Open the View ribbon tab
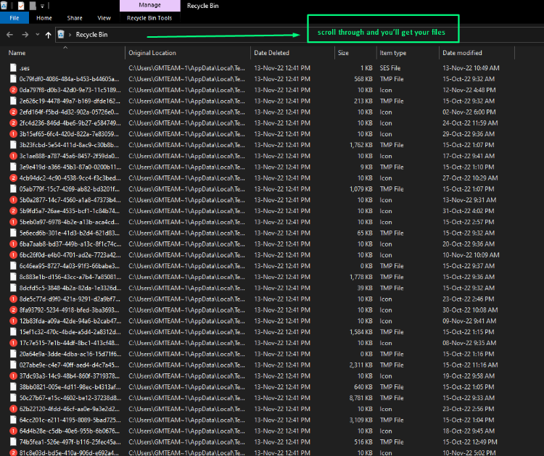544x456 pixels. [x=104, y=18]
